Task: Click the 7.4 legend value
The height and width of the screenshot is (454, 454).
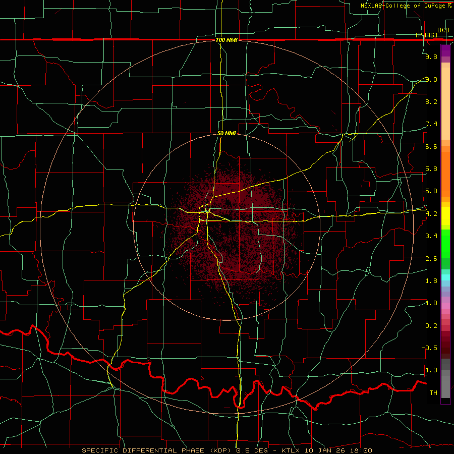Action: (431, 124)
